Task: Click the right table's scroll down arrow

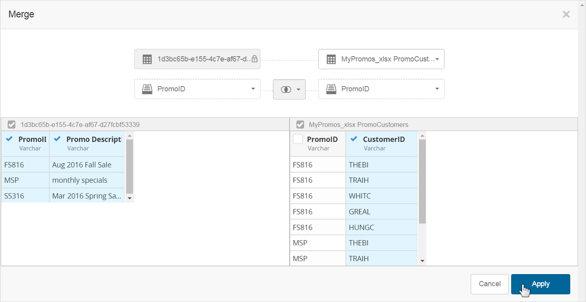Action: tap(422, 261)
